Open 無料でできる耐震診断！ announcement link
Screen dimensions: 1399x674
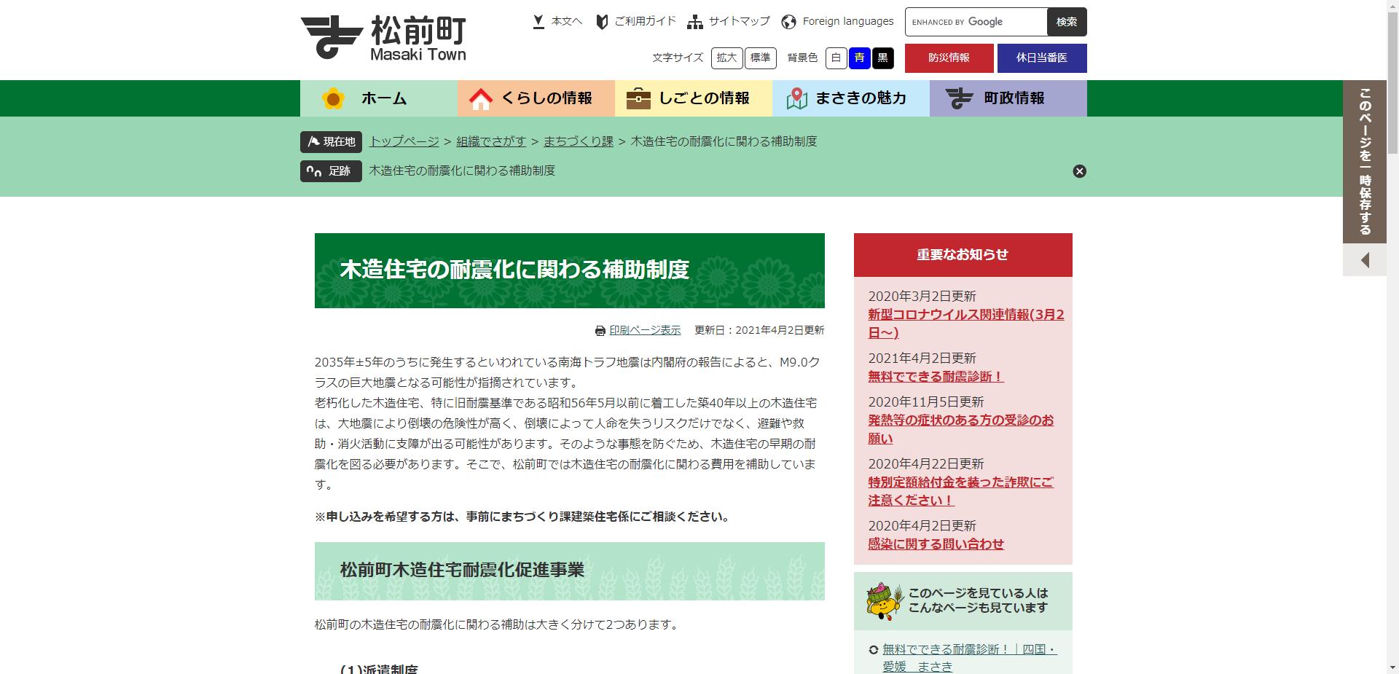(x=934, y=377)
